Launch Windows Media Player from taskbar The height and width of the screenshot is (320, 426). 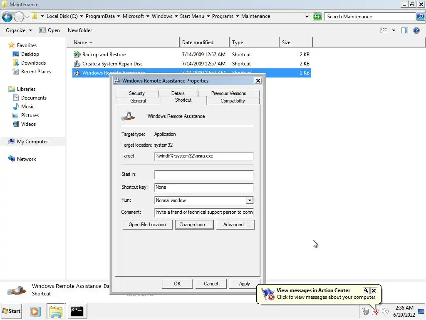(x=35, y=311)
